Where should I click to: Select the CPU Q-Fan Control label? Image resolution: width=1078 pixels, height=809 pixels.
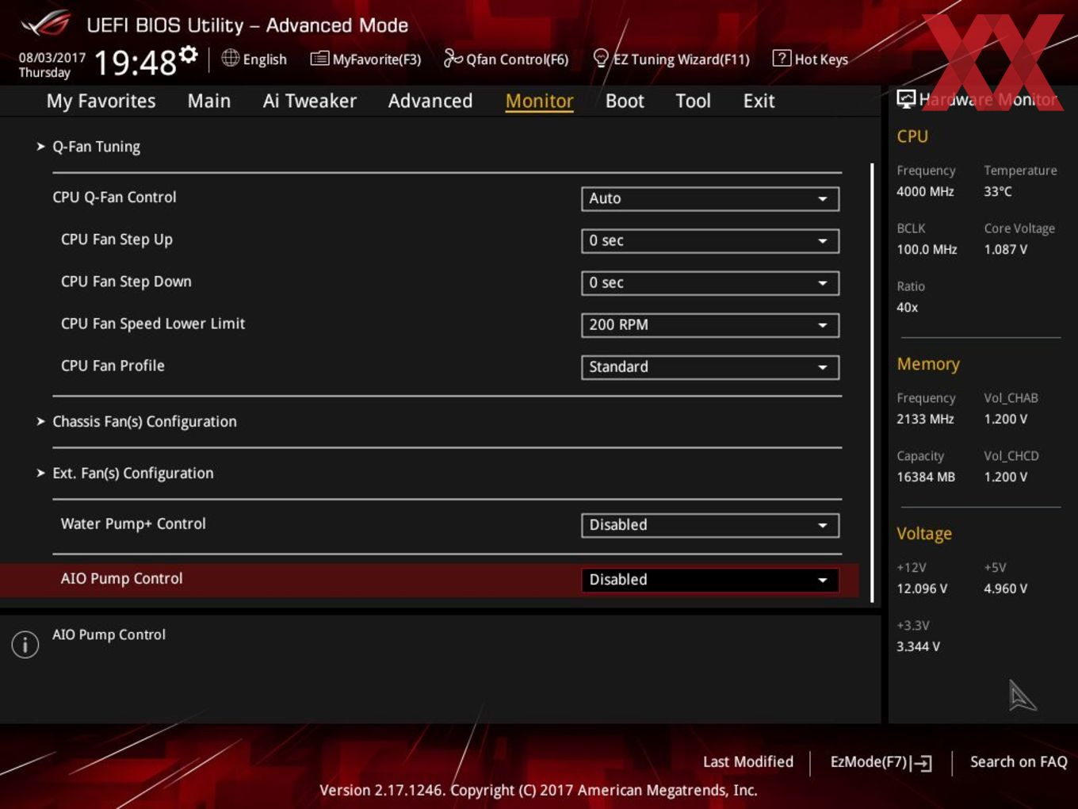coord(114,197)
